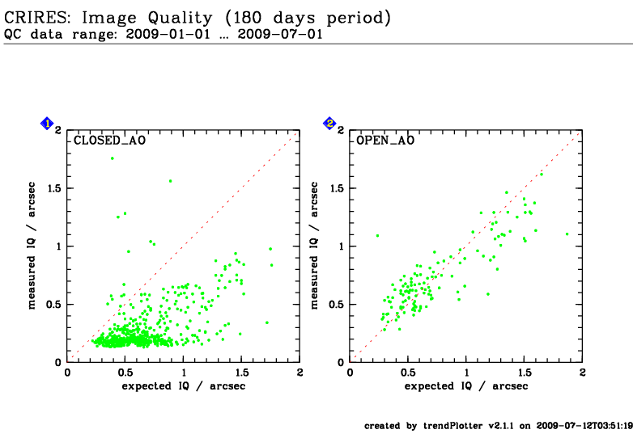
Task: Click the far-right outlier point in OPEN_AO plot
Action: [567, 234]
